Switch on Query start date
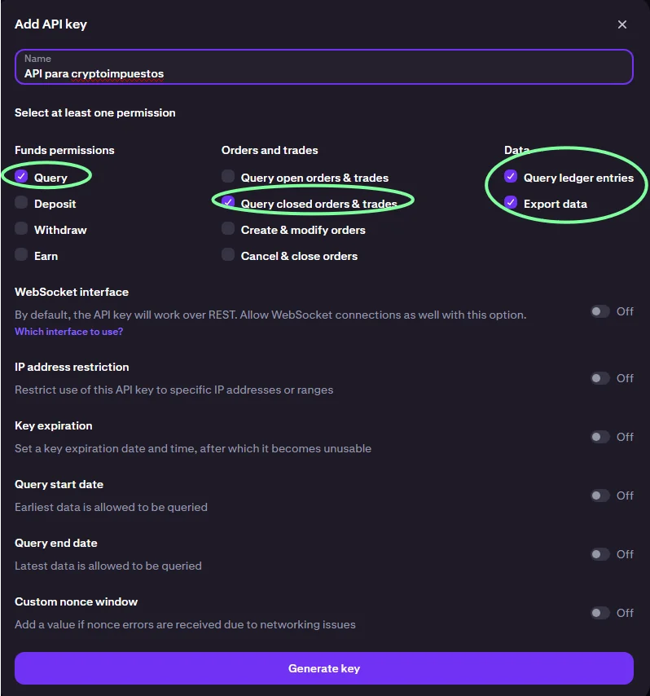650x696 pixels. tap(600, 496)
